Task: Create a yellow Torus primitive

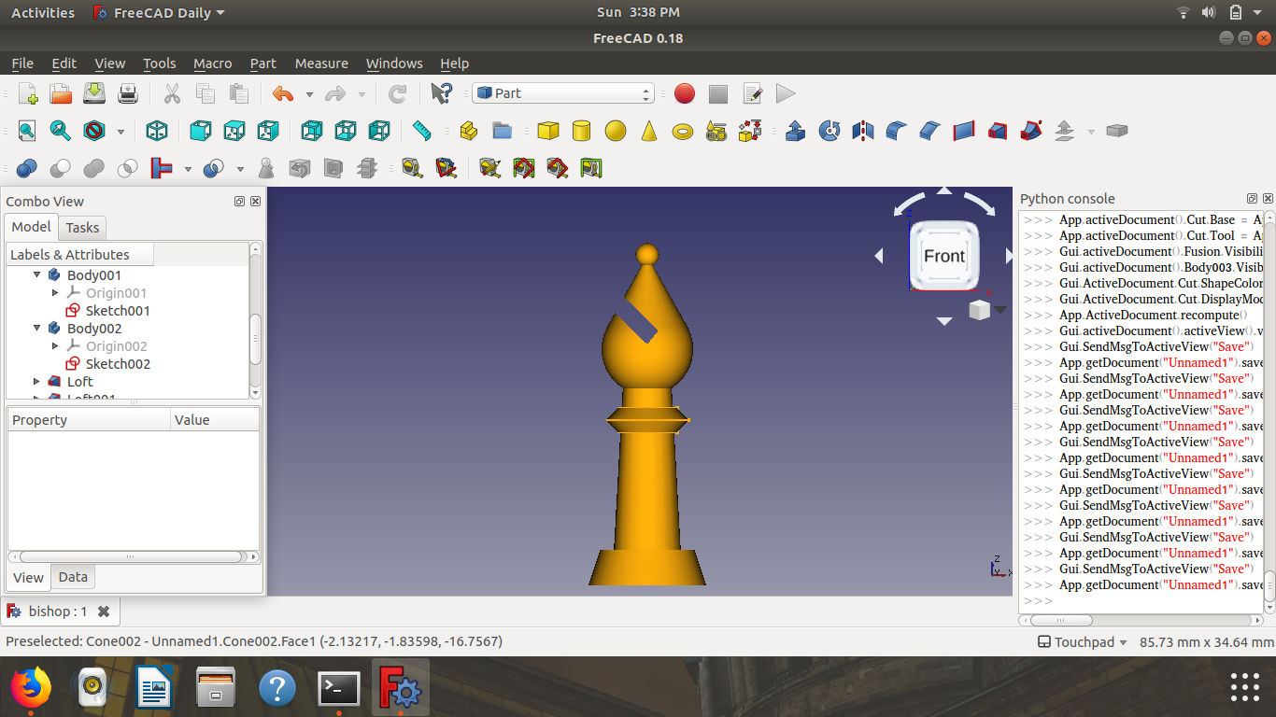Action: click(x=683, y=131)
